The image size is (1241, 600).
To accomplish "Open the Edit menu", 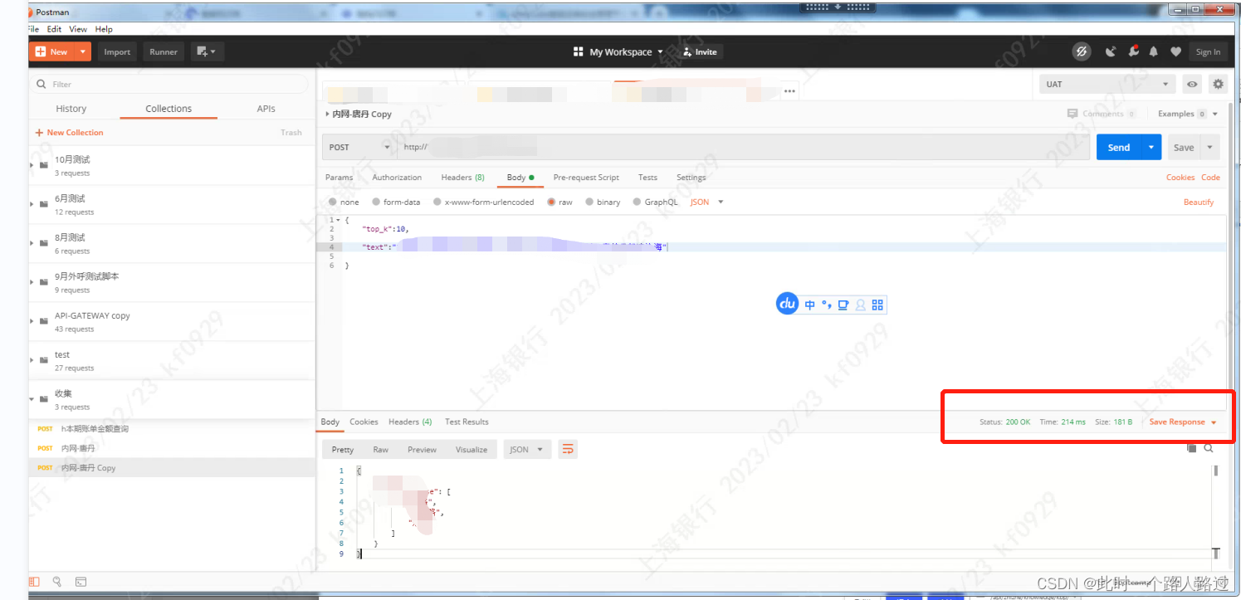I will tap(55, 29).
